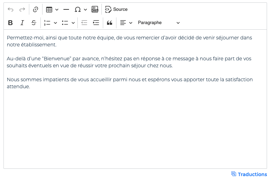Image resolution: width=274 pixels, height=181 pixels.
Task: Insert a horizontal line
Action: coord(66,9)
